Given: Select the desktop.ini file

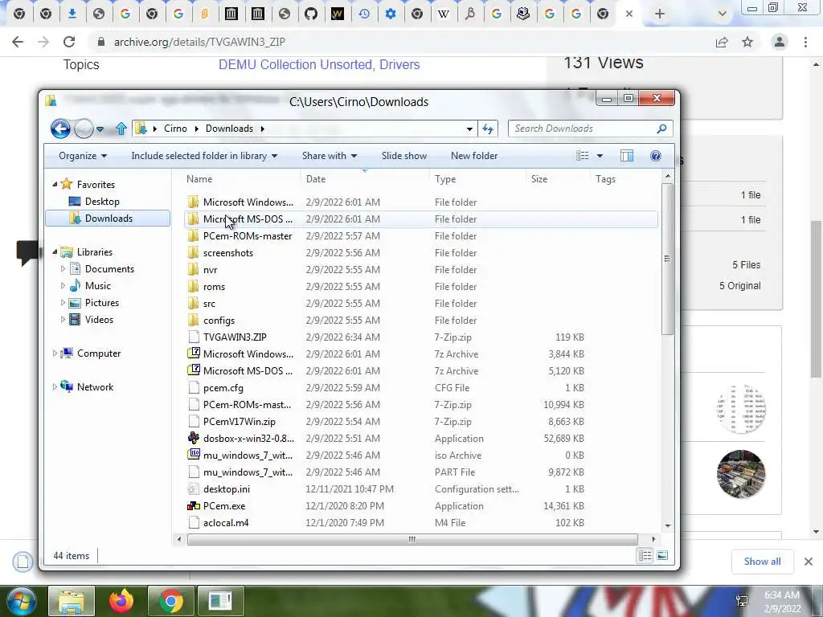Looking at the screenshot, I should pyautogui.click(x=421, y=489).
